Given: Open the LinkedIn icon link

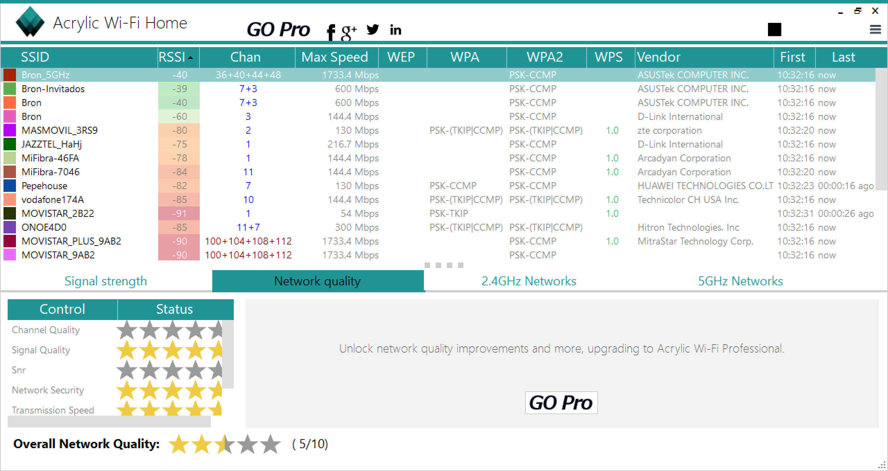Looking at the screenshot, I should [x=395, y=30].
